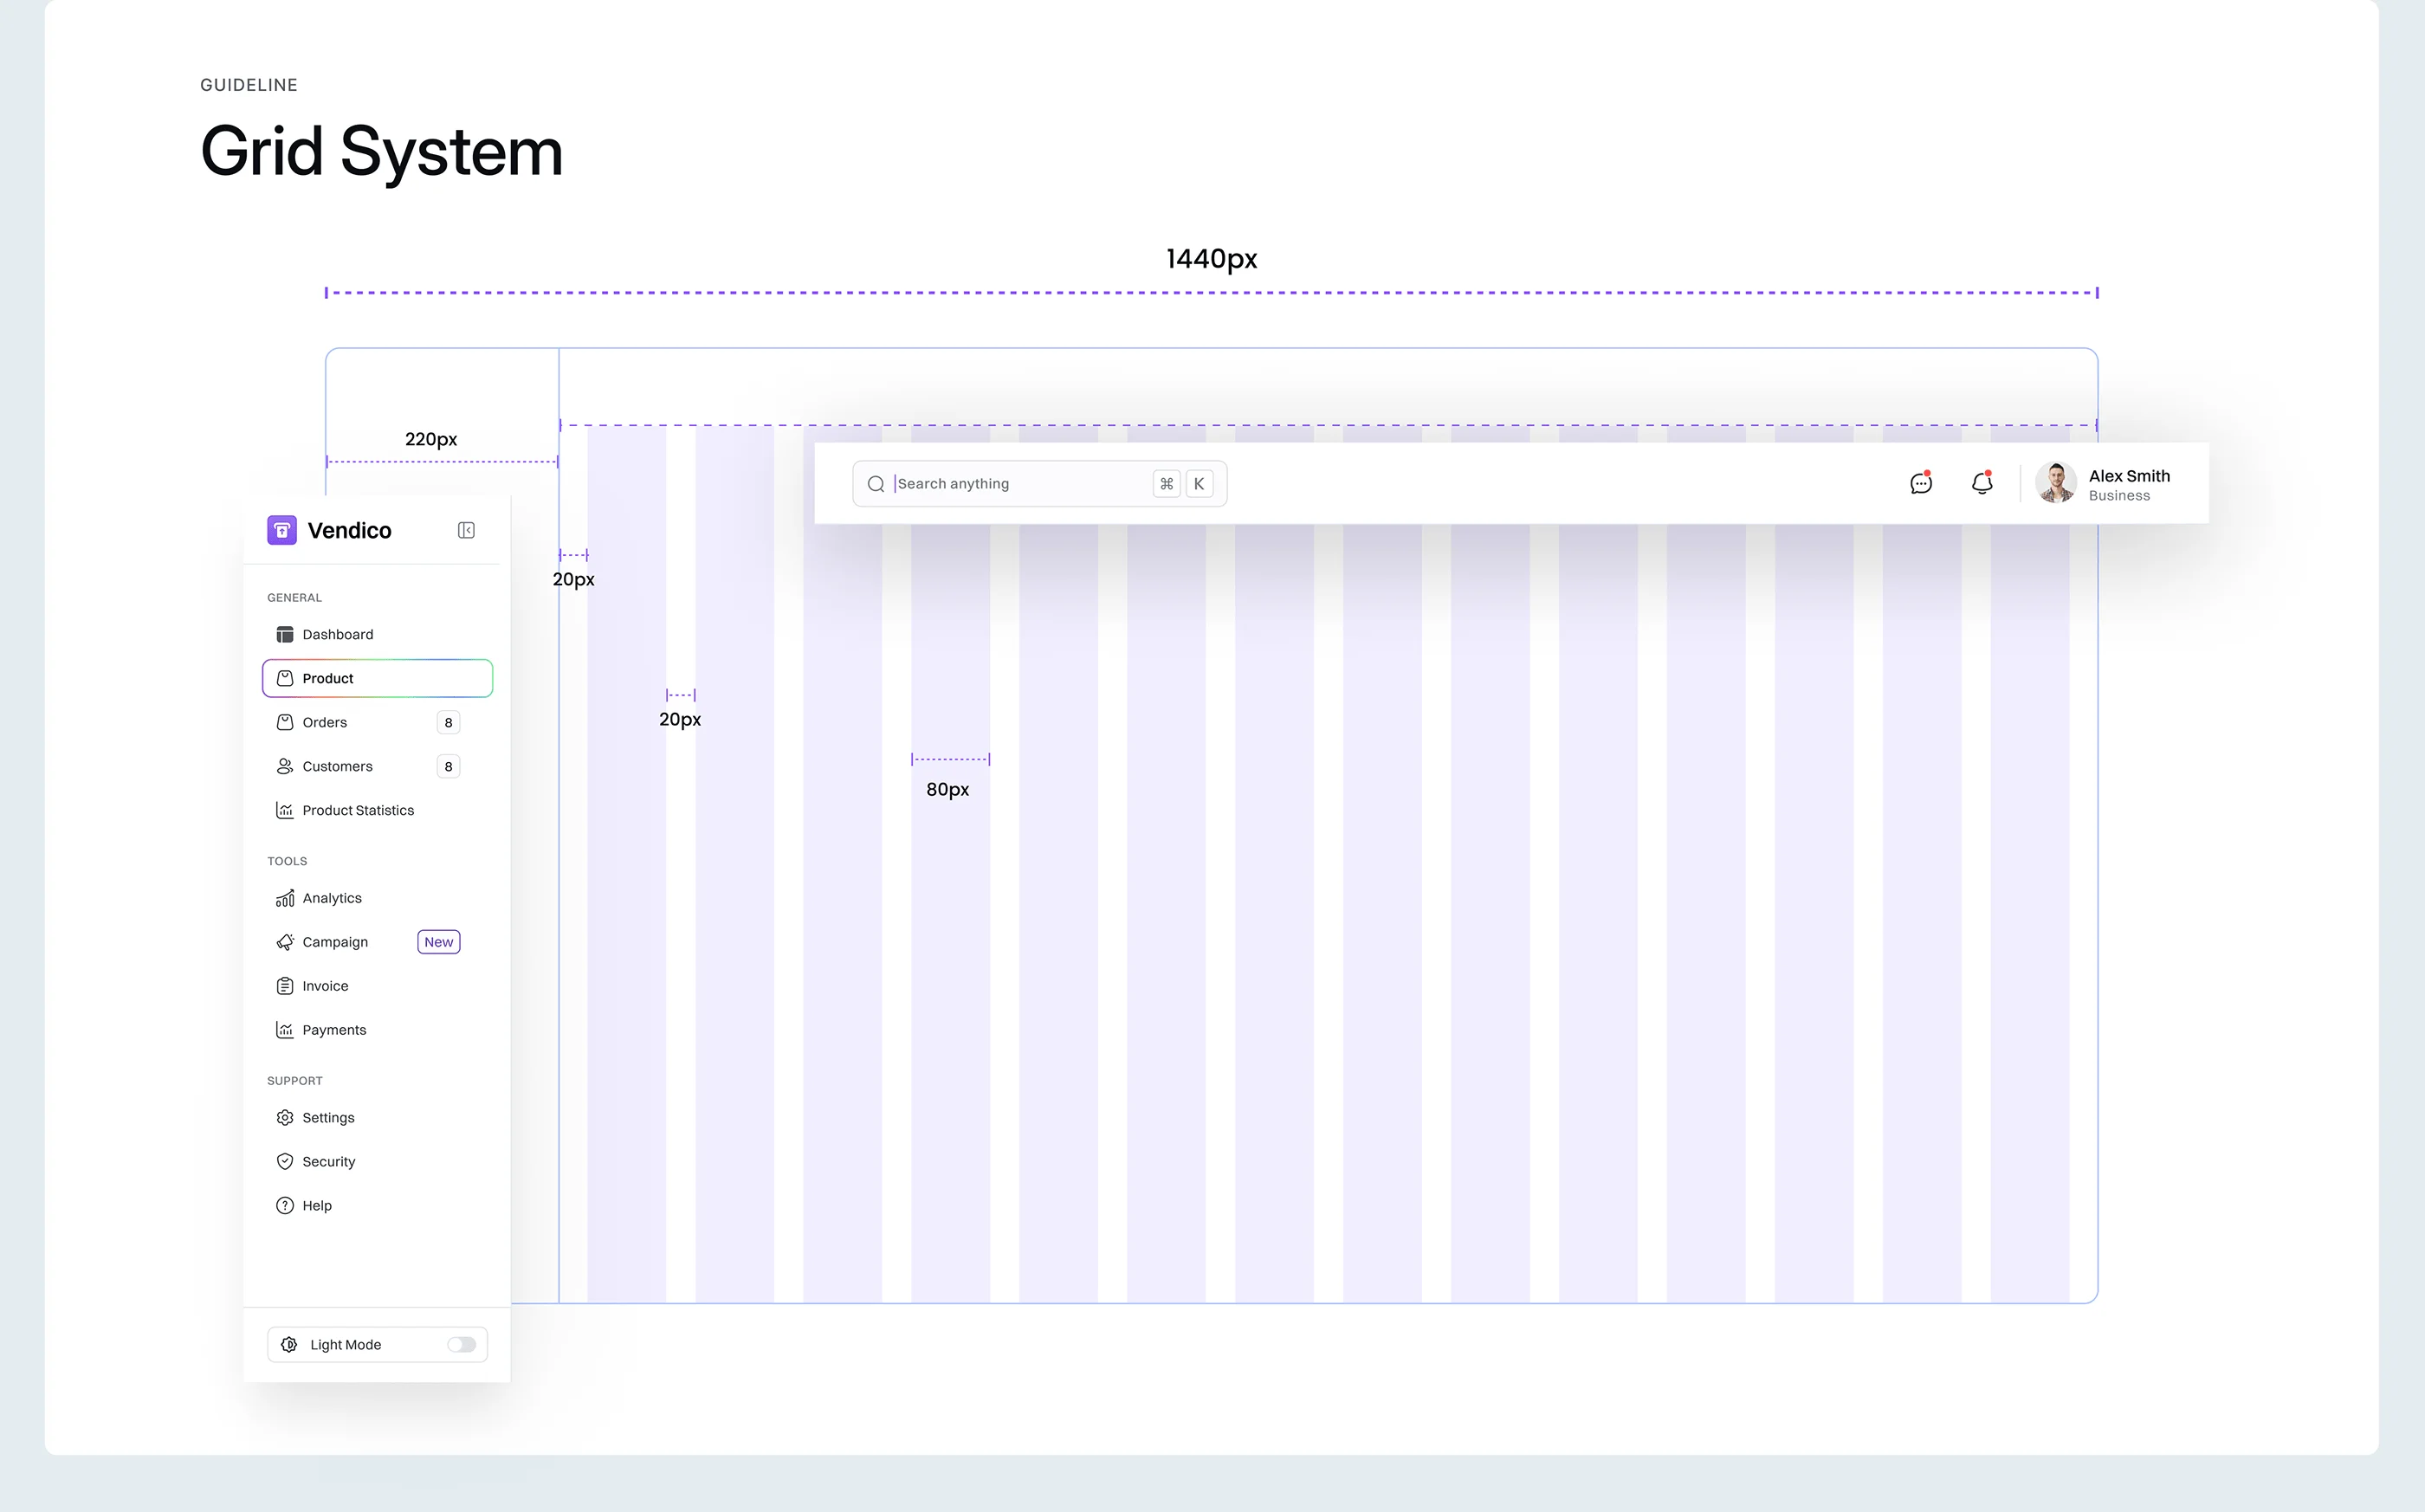Click the Campaign megaphone icon

coord(285,942)
